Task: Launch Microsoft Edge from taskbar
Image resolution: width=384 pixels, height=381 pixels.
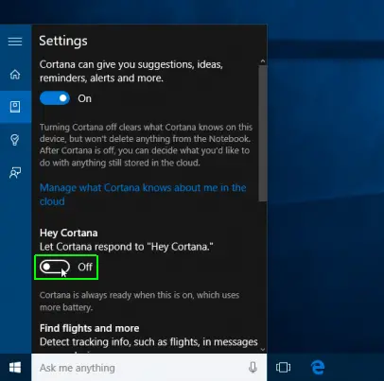Action: pyautogui.click(x=318, y=368)
